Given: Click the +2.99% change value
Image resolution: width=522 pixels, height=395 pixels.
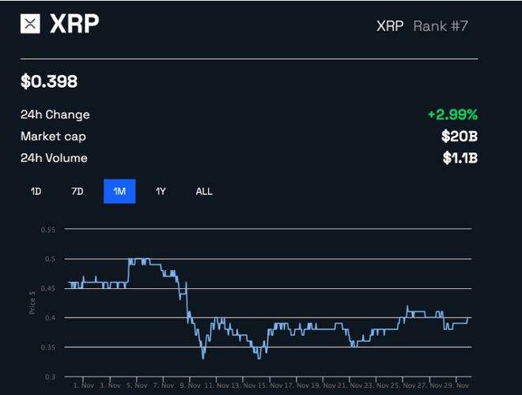Looking at the screenshot, I should coord(452,115).
